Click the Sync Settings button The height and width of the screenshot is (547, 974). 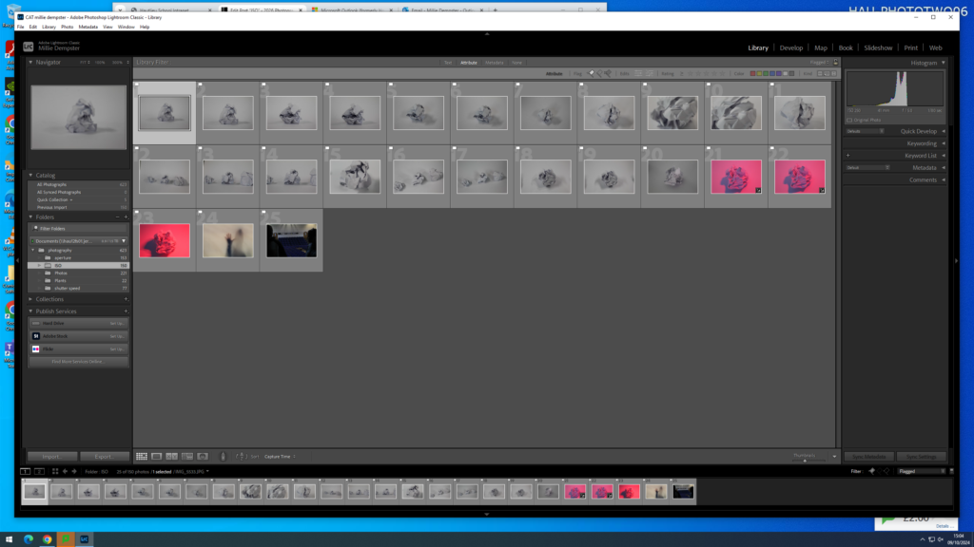[x=921, y=457]
